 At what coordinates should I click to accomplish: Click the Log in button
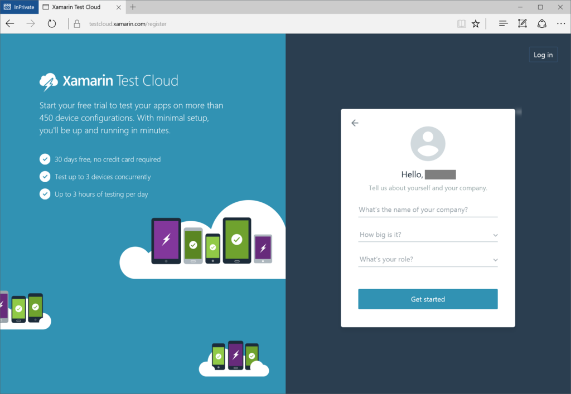[x=543, y=55]
